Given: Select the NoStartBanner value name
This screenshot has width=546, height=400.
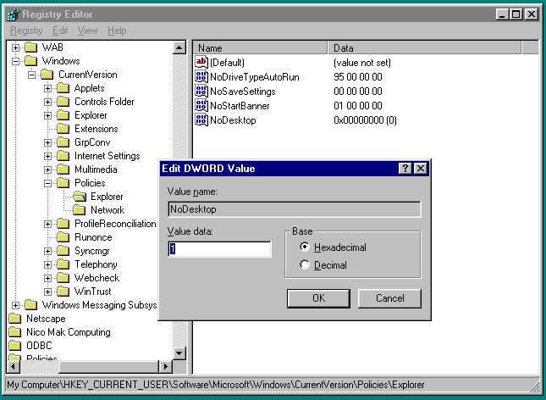Looking at the screenshot, I should point(240,106).
